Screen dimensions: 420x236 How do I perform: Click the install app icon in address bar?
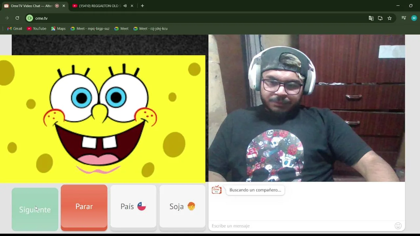(x=380, y=18)
